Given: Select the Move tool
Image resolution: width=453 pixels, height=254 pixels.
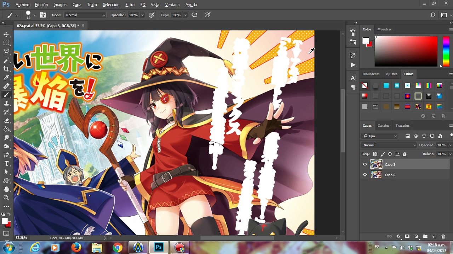Looking at the screenshot, I should [6, 35].
